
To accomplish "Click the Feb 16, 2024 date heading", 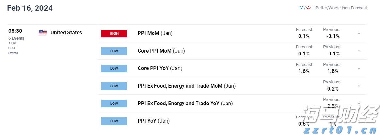I will (30, 8).
